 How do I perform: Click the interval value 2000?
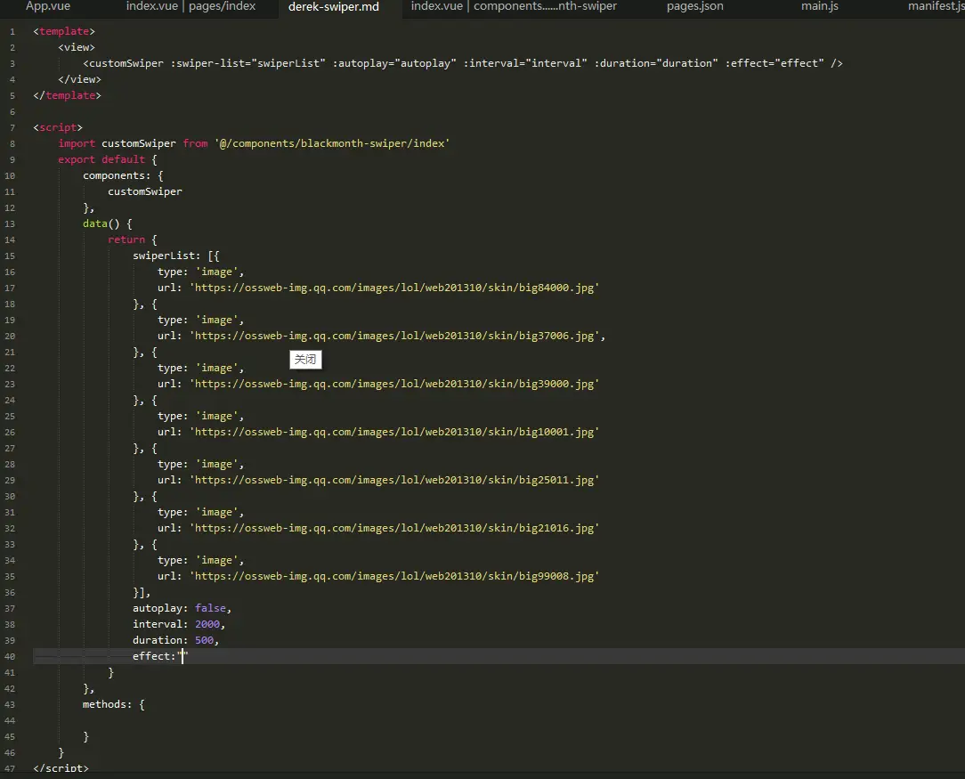(x=207, y=624)
